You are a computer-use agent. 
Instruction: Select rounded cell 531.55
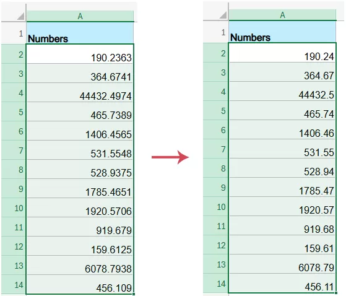282,149
